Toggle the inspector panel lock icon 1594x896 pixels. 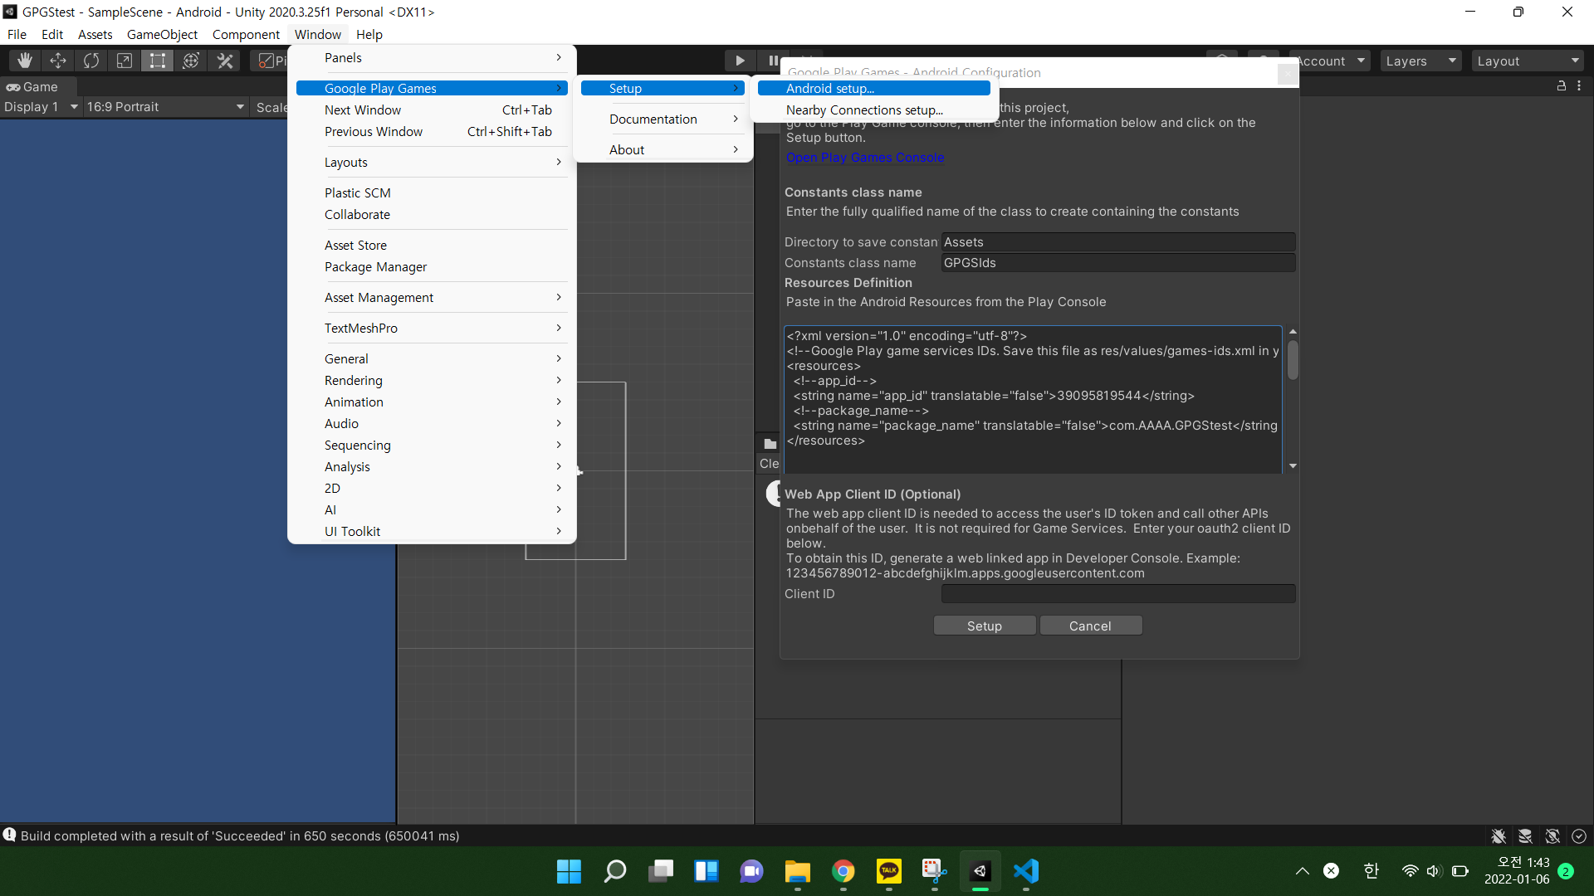(x=1561, y=86)
